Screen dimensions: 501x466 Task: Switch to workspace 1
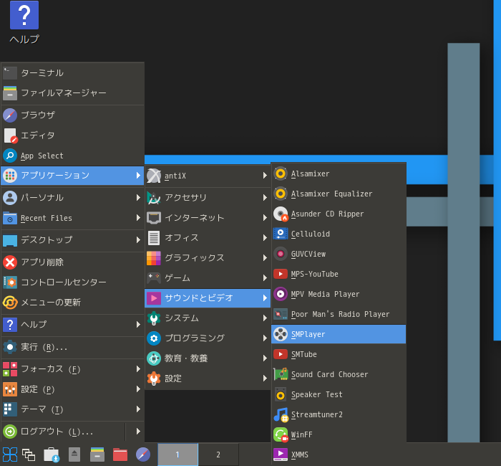coord(177,455)
